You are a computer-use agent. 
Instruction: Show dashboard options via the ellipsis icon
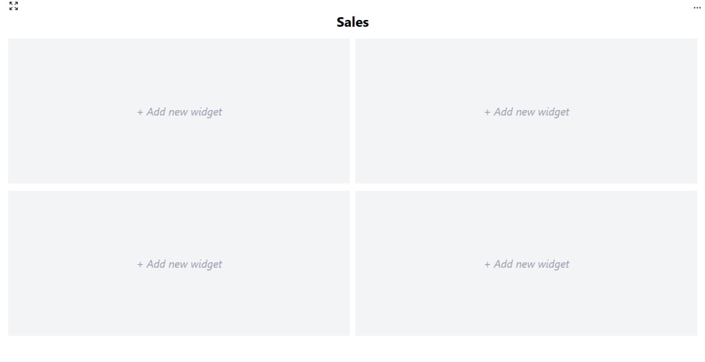coord(697,8)
